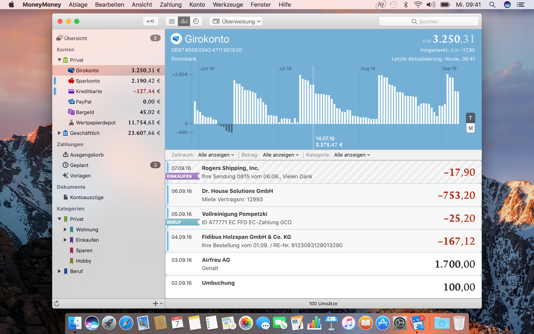Select the Kreditkarte card icon
The width and height of the screenshot is (534, 334).
[71, 91]
